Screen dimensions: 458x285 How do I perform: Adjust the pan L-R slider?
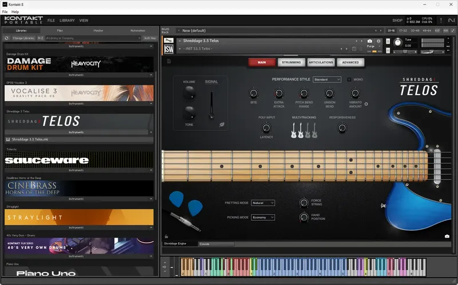405,52
